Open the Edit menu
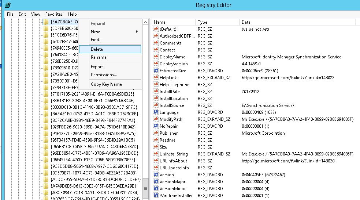This screenshot has width=360, height=200. point(22,14)
